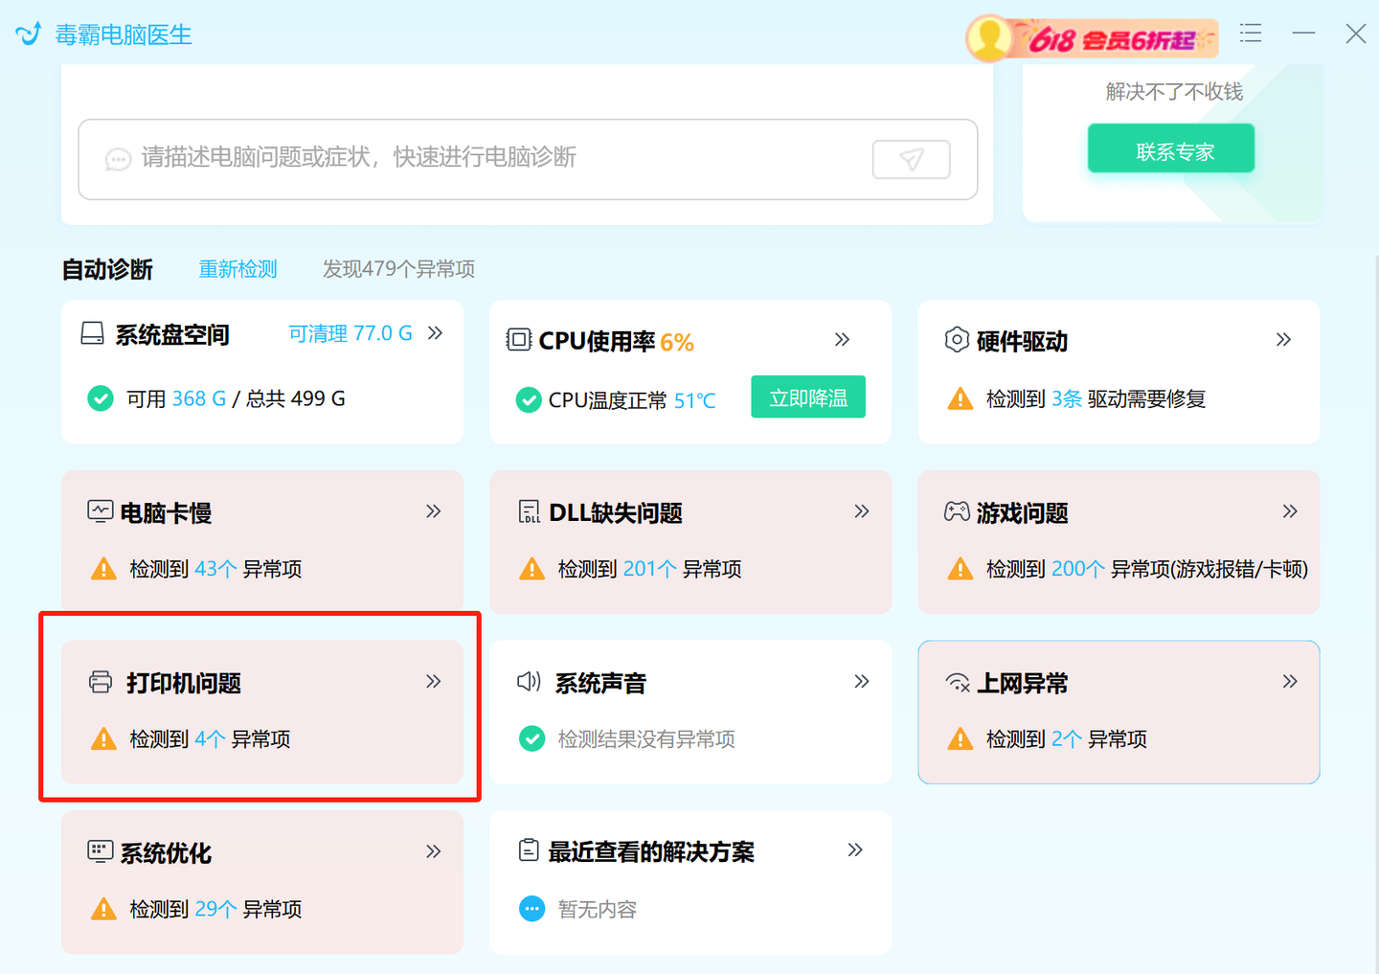Click the 自动诊断 heading

point(107,269)
